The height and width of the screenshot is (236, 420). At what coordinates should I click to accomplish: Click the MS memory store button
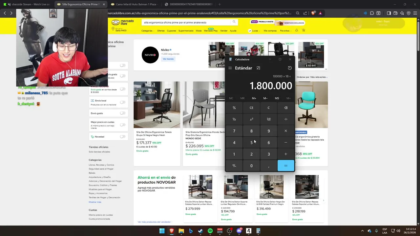[277, 98]
